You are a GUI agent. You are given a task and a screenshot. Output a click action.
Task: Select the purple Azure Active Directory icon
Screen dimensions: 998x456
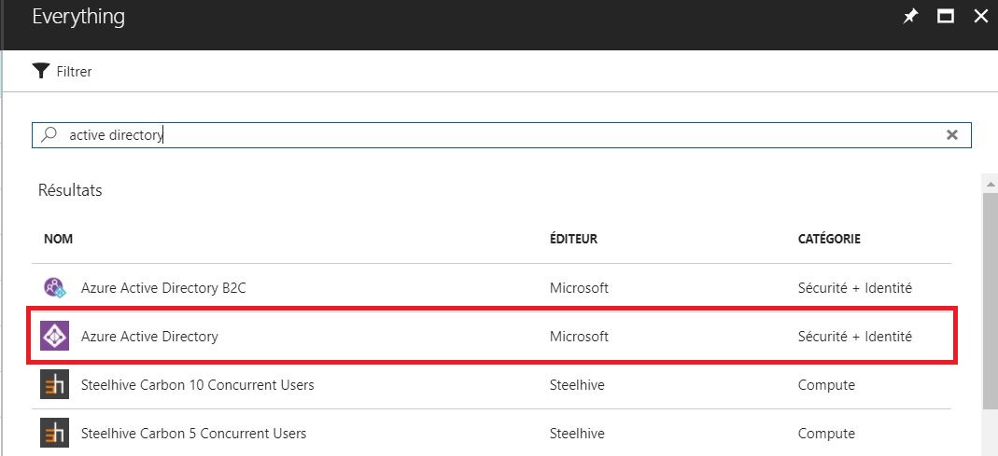coord(54,336)
